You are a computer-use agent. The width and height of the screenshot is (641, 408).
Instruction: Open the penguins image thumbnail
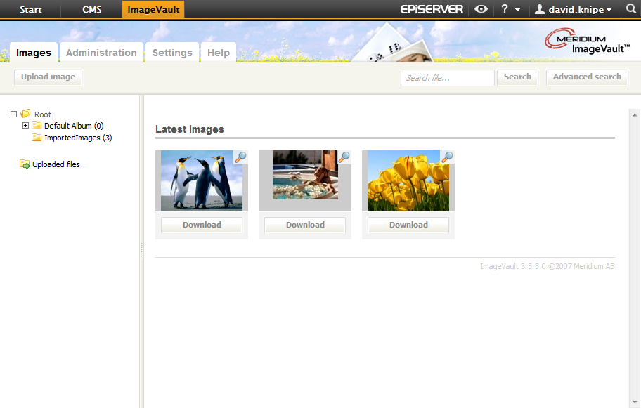point(201,180)
